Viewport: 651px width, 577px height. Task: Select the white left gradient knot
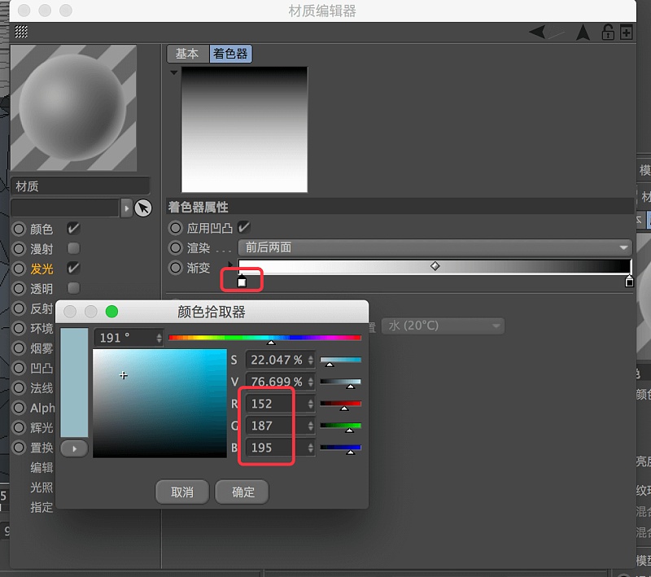coord(242,282)
